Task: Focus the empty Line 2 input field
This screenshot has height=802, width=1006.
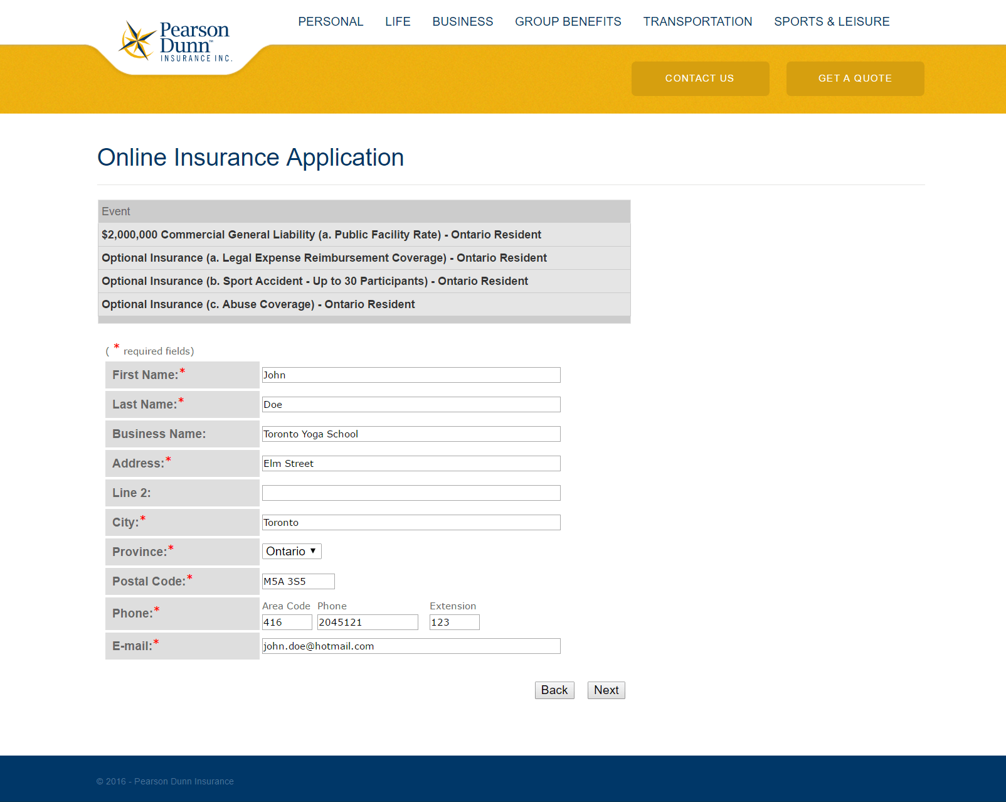Action: (x=411, y=493)
